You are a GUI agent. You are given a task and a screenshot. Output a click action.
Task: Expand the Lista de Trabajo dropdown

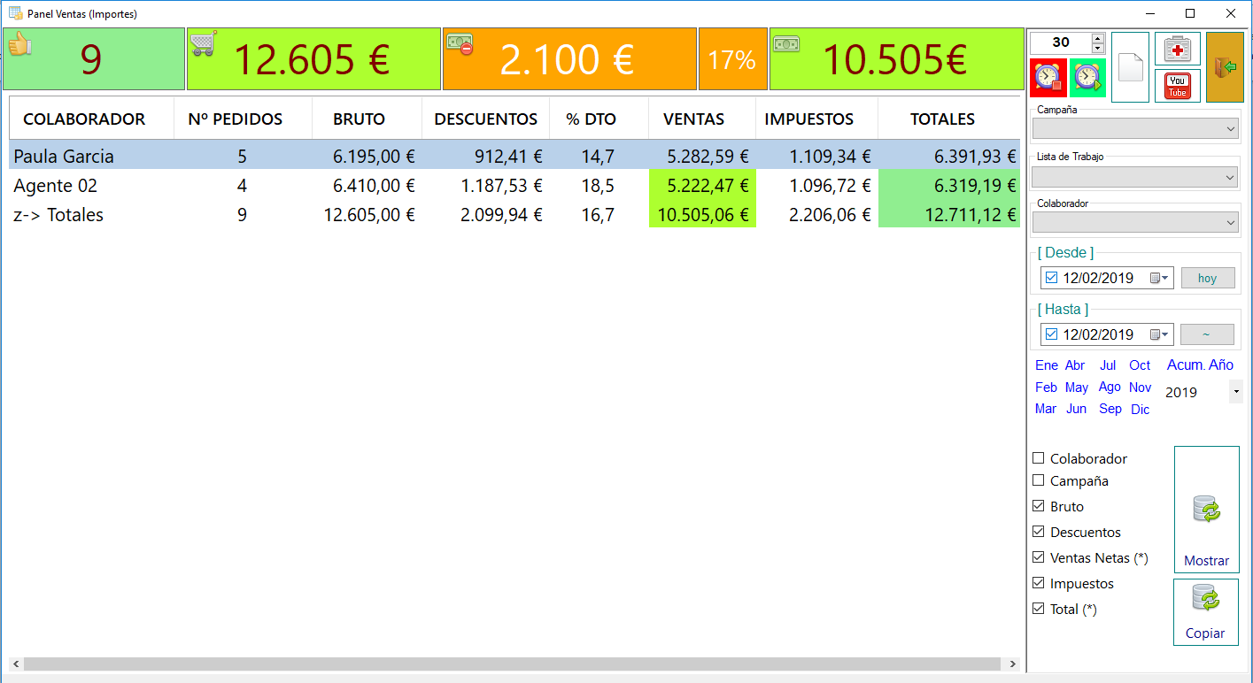coord(1134,177)
